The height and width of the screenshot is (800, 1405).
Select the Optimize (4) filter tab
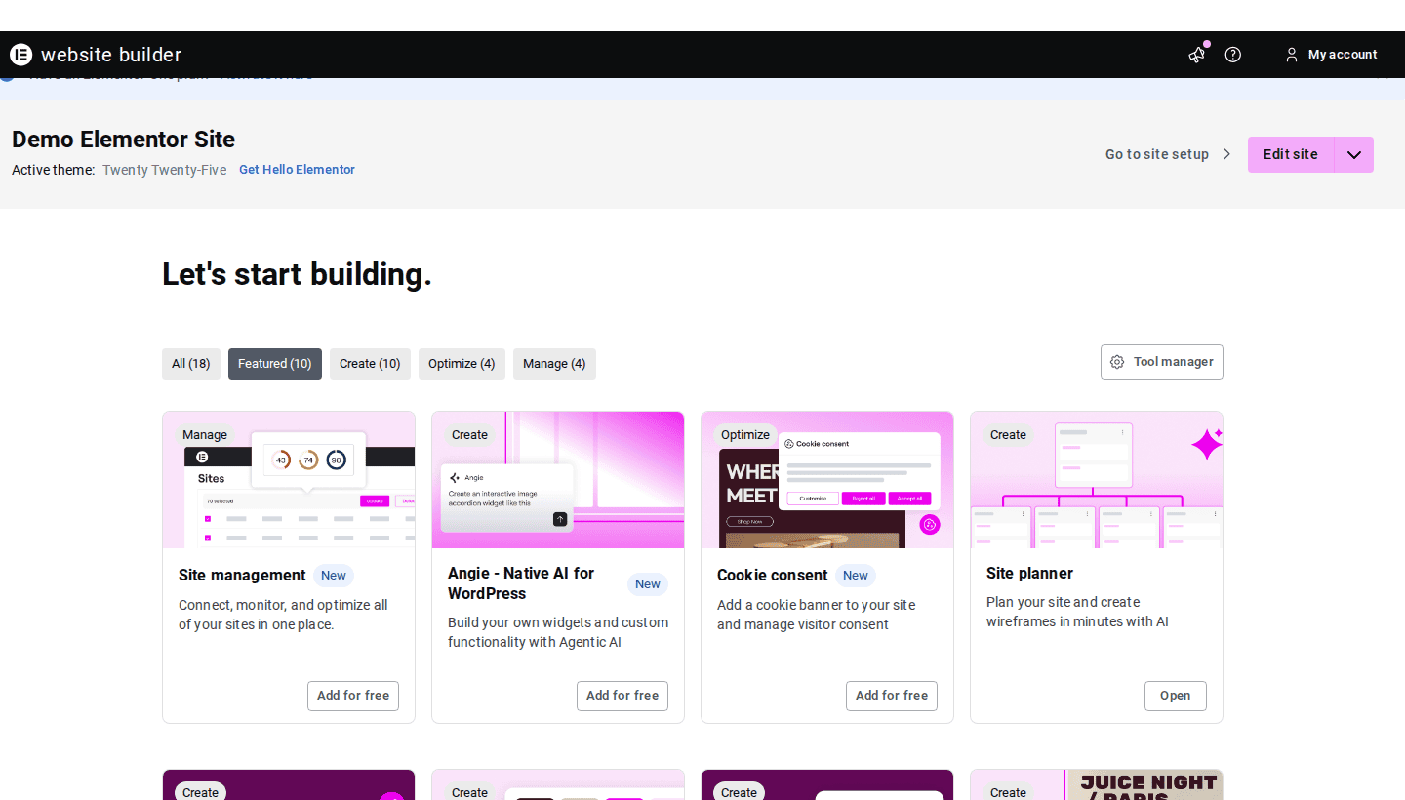click(x=462, y=364)
